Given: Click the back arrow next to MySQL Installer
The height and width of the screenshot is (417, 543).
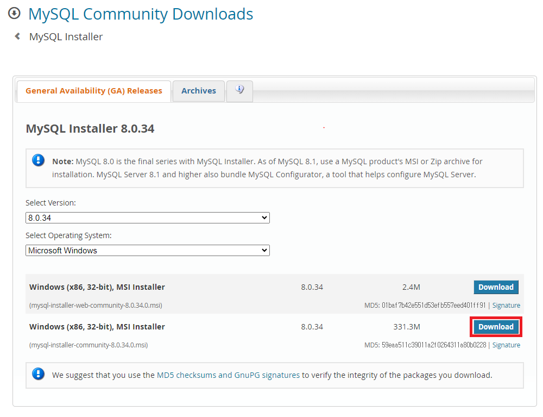Looking at the screenshot, I should (x=17, y=36).
